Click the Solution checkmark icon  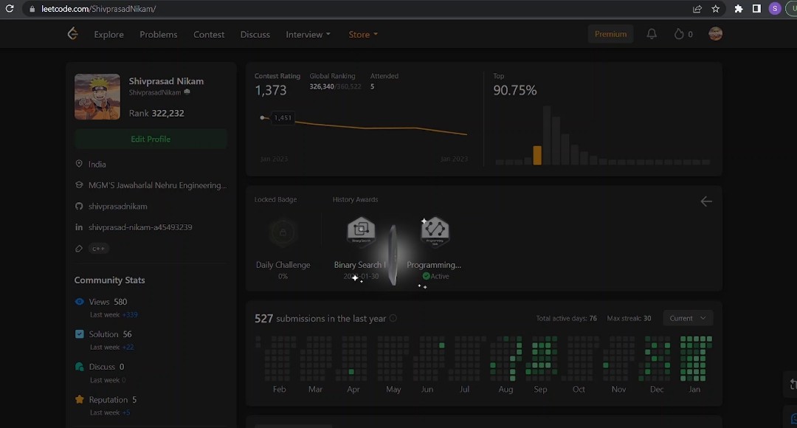point(79,334)
